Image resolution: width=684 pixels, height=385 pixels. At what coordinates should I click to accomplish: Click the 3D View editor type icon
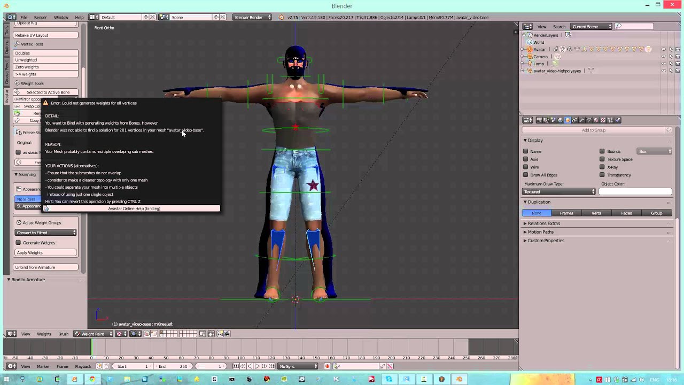click(x=11, y=334)
